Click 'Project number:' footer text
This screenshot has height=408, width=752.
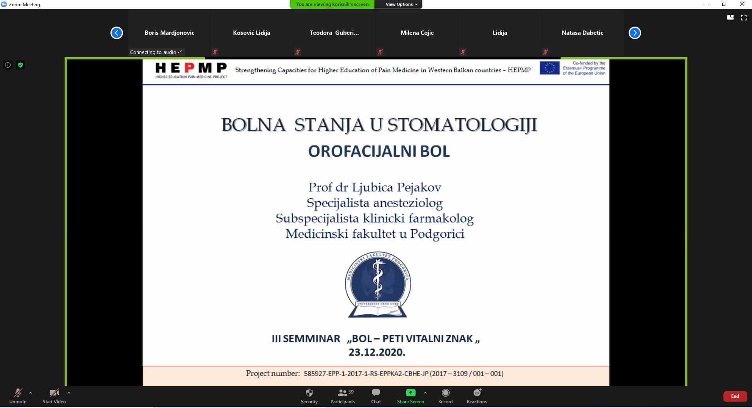click(273, 374)
